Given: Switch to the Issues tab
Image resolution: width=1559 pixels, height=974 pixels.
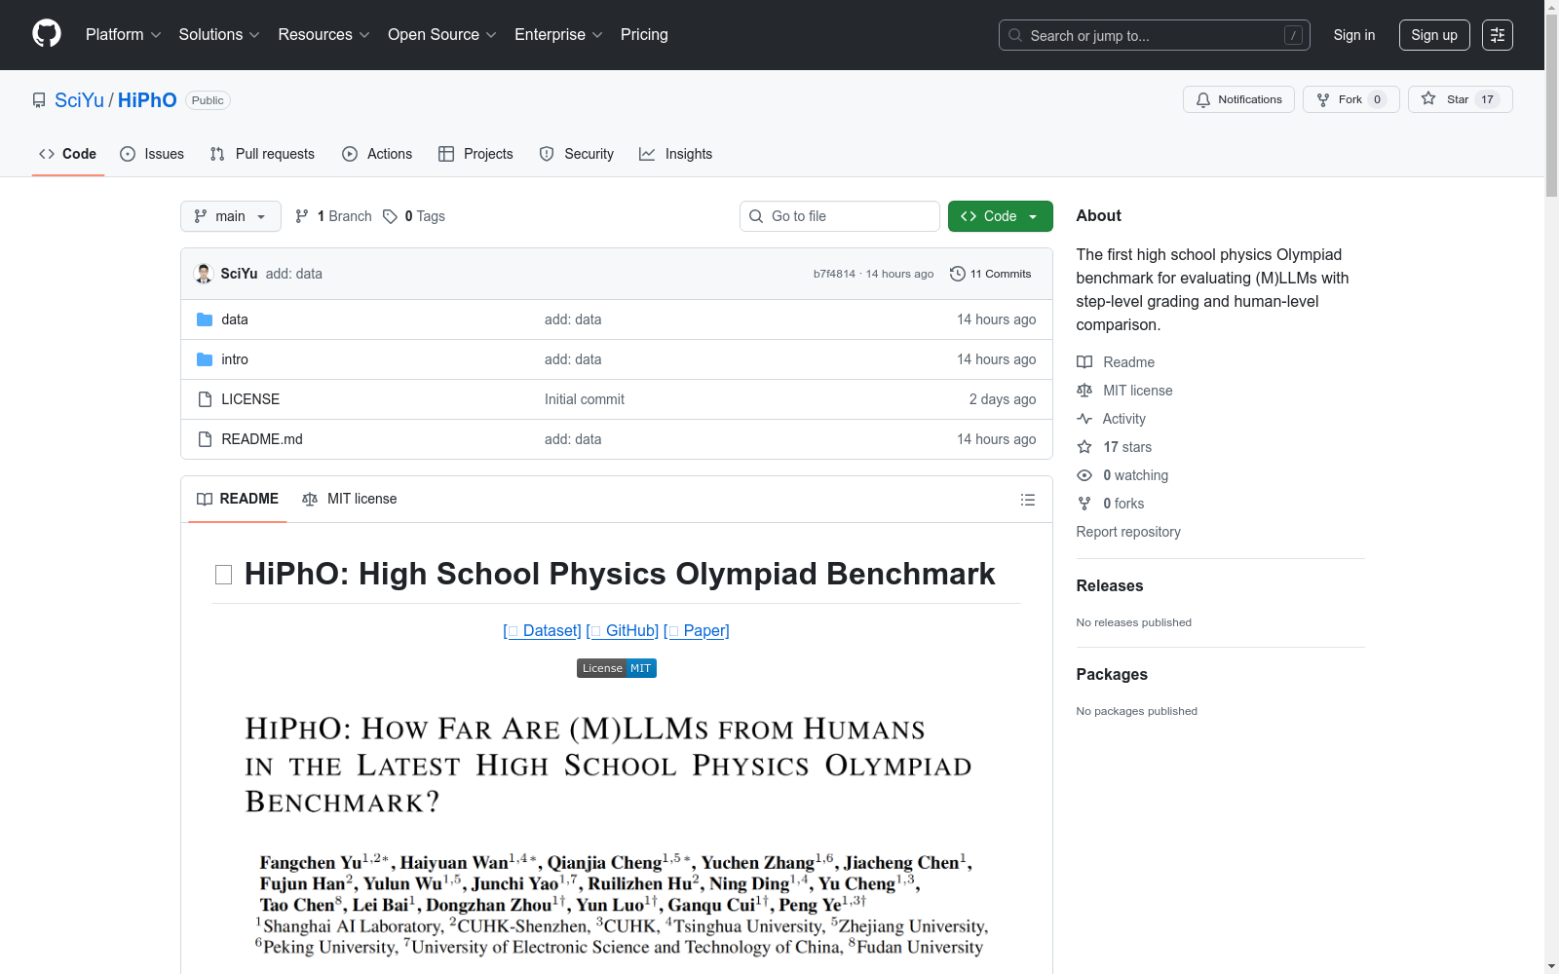Looking at the screenshot, I should pos(152,154).
